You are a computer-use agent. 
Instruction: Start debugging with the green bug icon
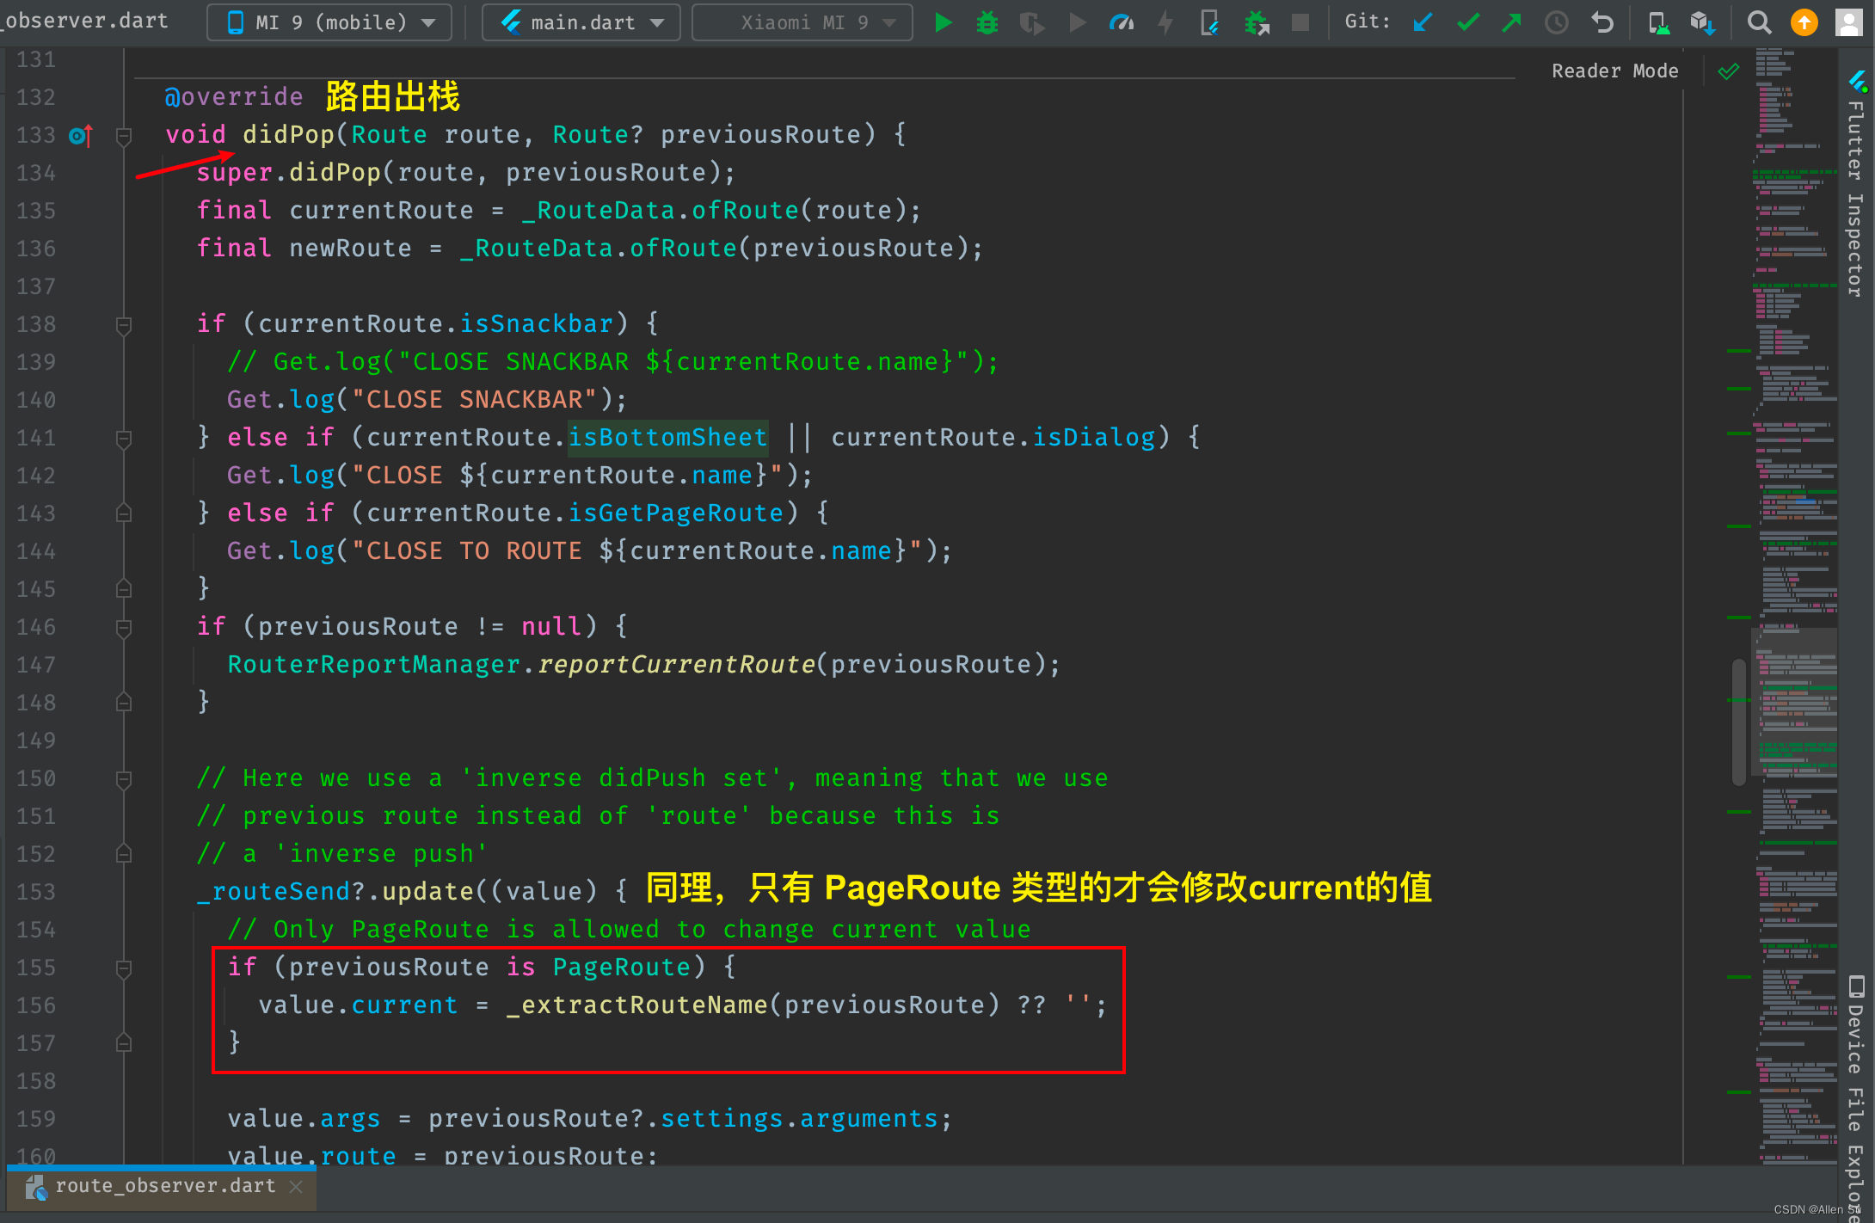click(987, 22)
